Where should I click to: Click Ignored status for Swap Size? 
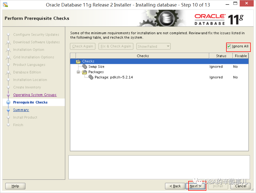(x=216, y=66)
